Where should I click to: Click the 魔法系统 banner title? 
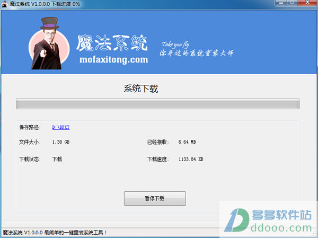tap(112, 43)
